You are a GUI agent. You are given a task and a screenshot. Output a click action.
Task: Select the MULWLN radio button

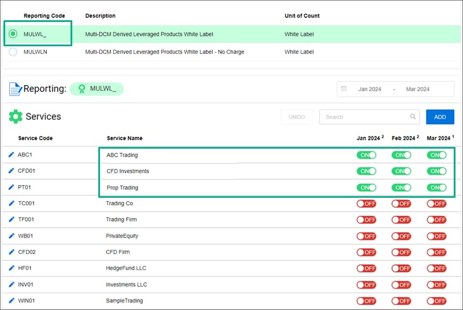13,52
